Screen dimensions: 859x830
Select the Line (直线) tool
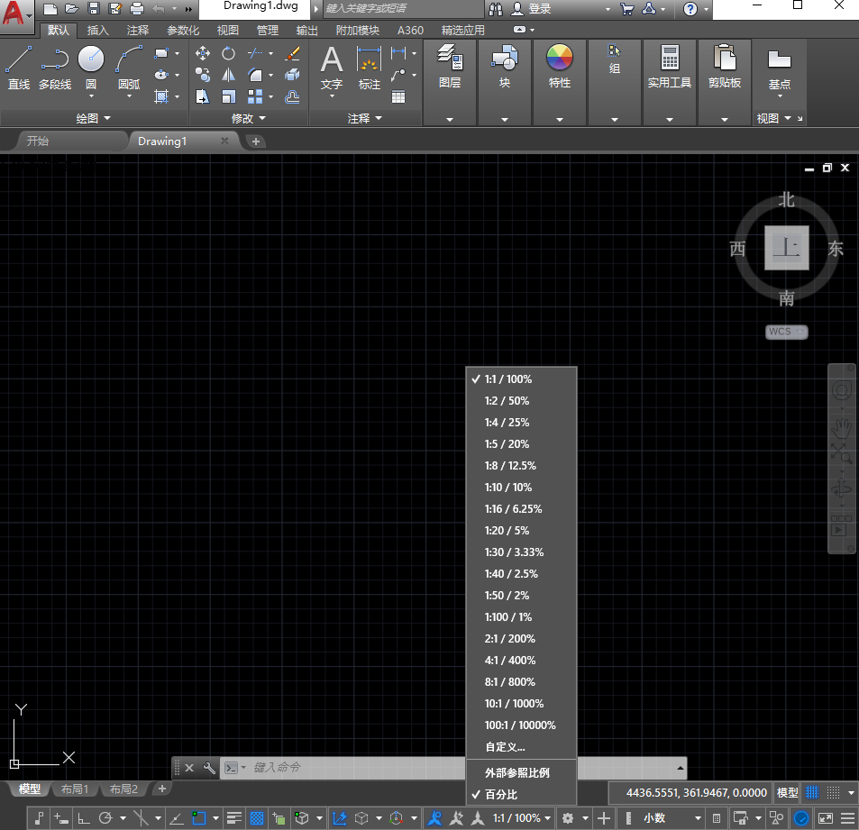click(19, 68)
